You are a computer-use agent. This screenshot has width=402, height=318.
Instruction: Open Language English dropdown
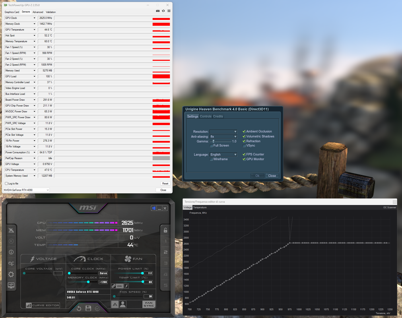tap(223, 155)
